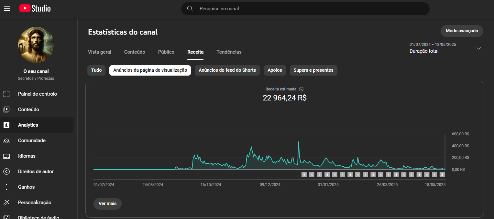
Task: Switch to the Conteúdo analytics tab
Action: 135,52
